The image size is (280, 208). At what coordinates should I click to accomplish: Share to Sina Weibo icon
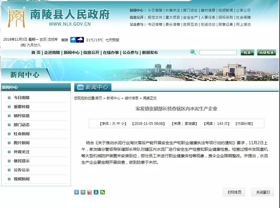pyautogui.click(x=90, y=192)
